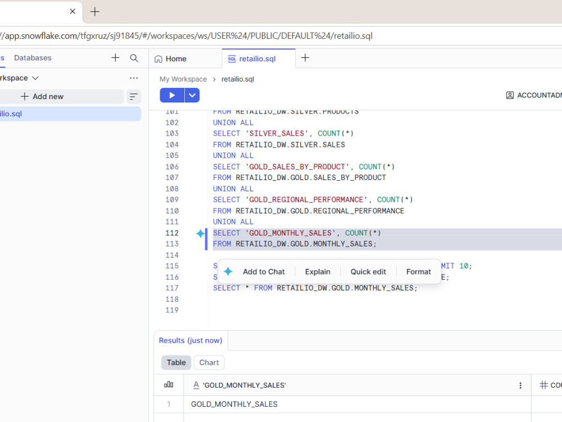The image size is (562, 422).
Task: Open the Results (just now) tab
Action: pyautogui.click(x=191, y=340)
